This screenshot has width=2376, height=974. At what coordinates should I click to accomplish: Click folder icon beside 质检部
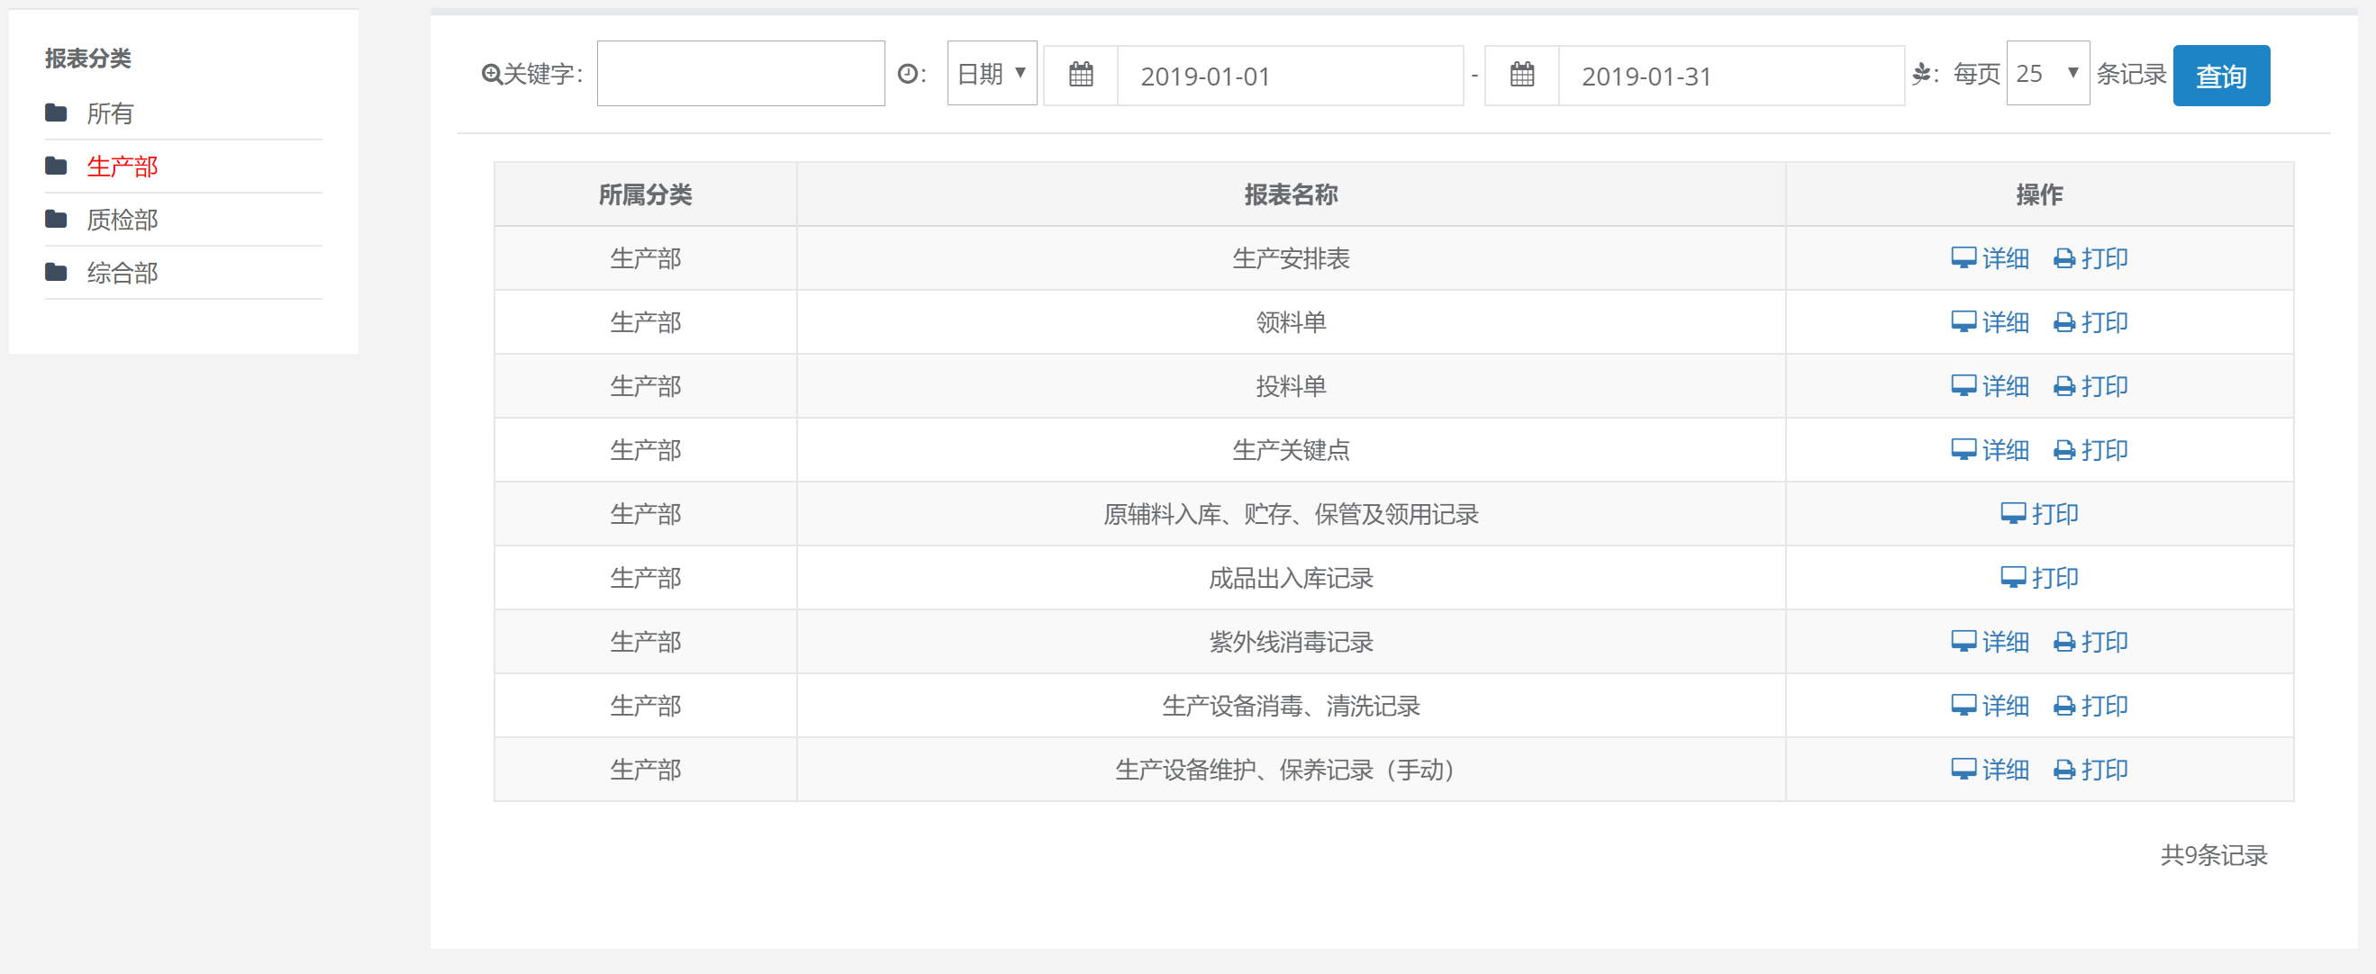[x=56, y=220]
